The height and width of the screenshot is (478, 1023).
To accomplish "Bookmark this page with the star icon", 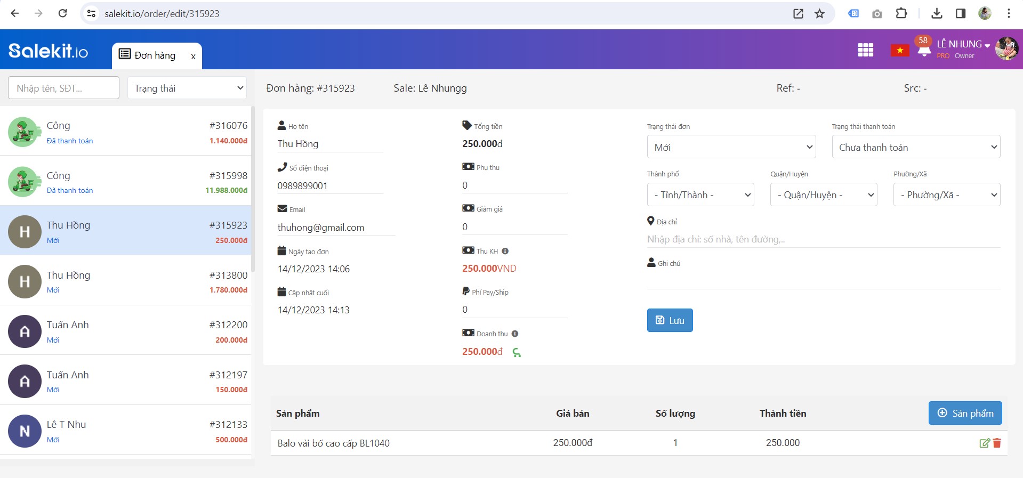I will coord(819,14).
